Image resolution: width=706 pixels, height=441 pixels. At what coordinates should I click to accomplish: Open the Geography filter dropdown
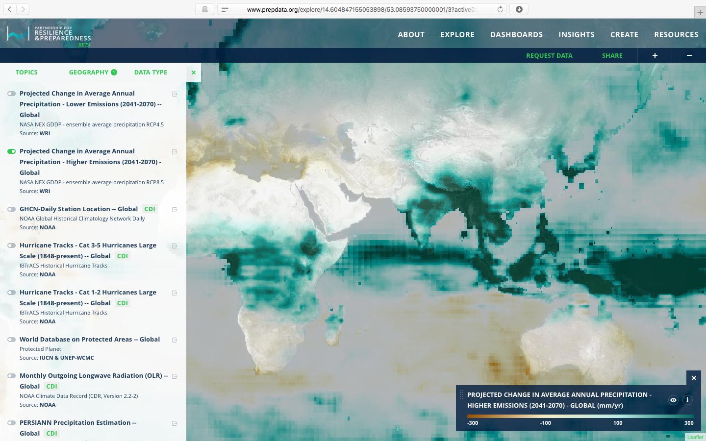[x=88, y=72]
